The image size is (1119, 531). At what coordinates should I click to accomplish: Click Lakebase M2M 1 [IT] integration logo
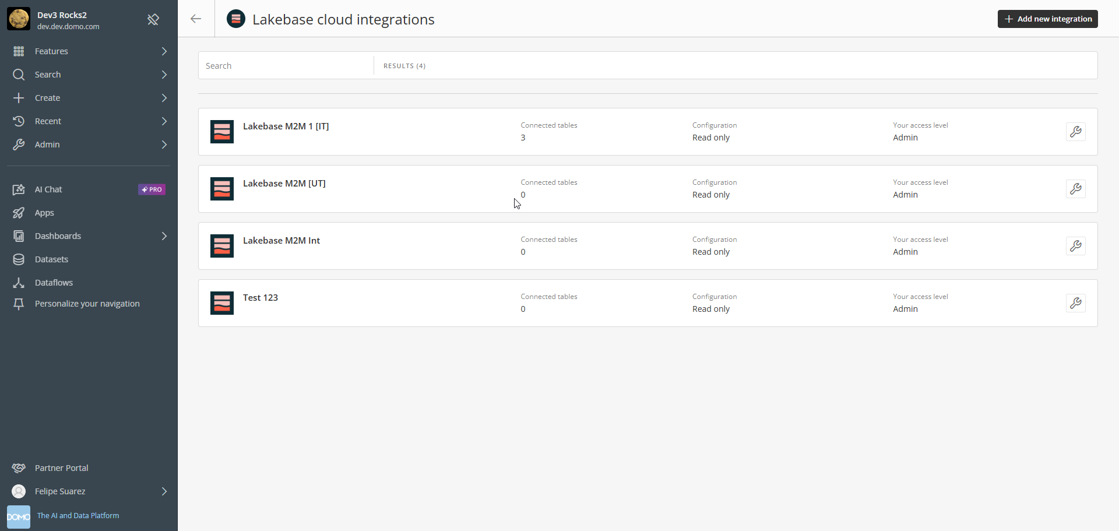[x=222, y=132]
